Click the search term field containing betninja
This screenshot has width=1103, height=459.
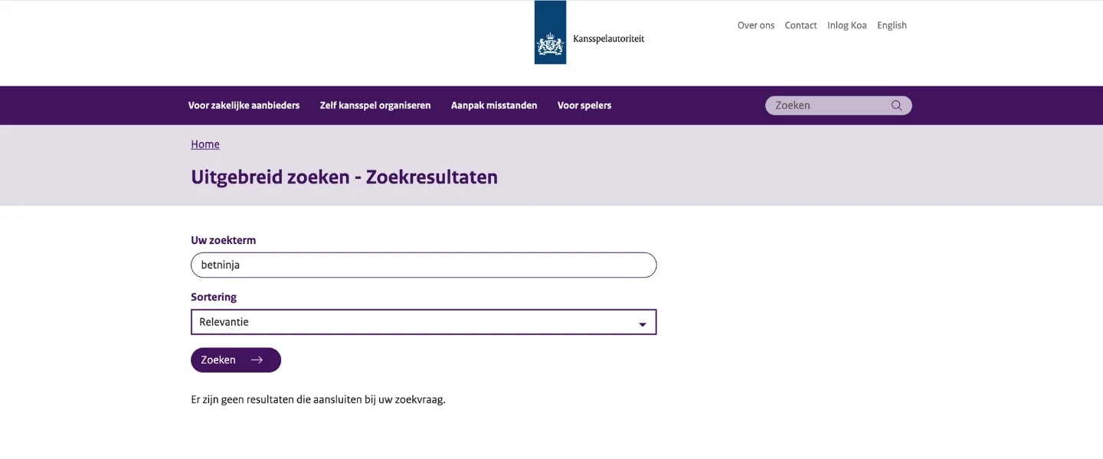[423, 265]
